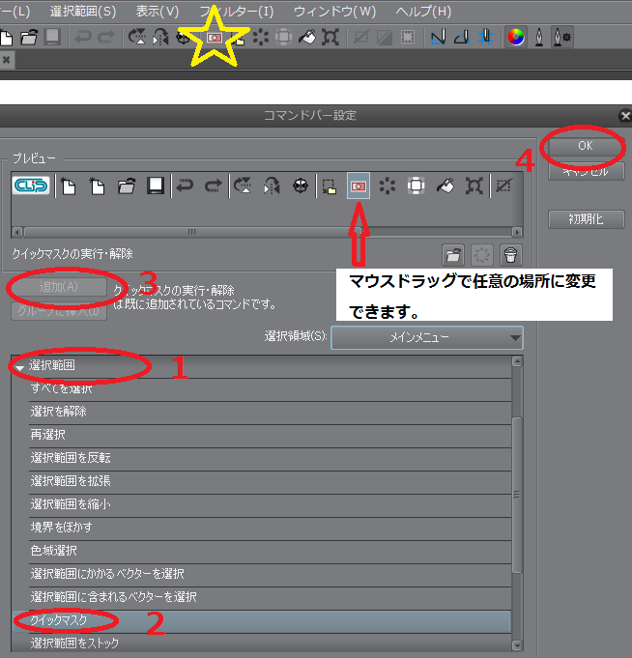The width and height of the screenshot is (632, 658).
Task: Click the CLIP logo icon in the preview
Action: (31, 186)
